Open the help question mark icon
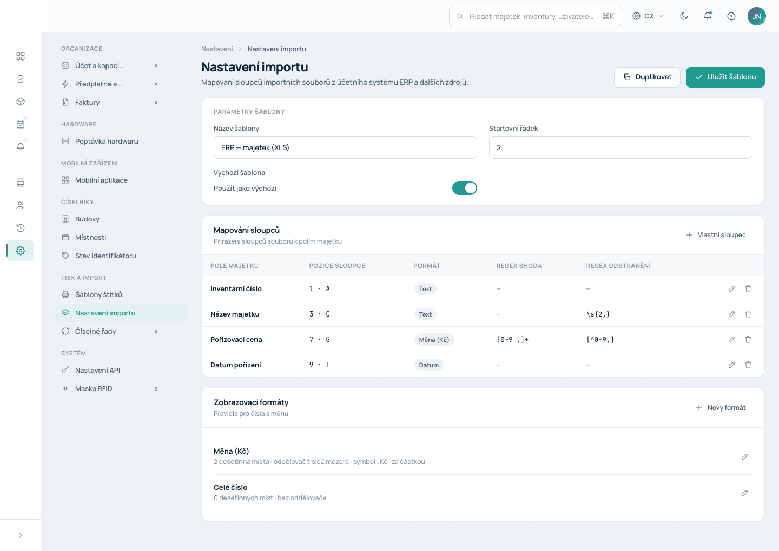Image resolution: width=779 pixels, height=551 pixels. pyautogui.click(x=731, y=16)
